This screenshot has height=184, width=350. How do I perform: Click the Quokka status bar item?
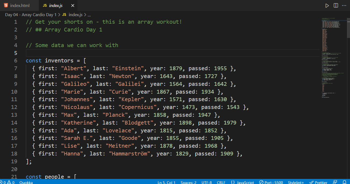click(x=26, y=182)
